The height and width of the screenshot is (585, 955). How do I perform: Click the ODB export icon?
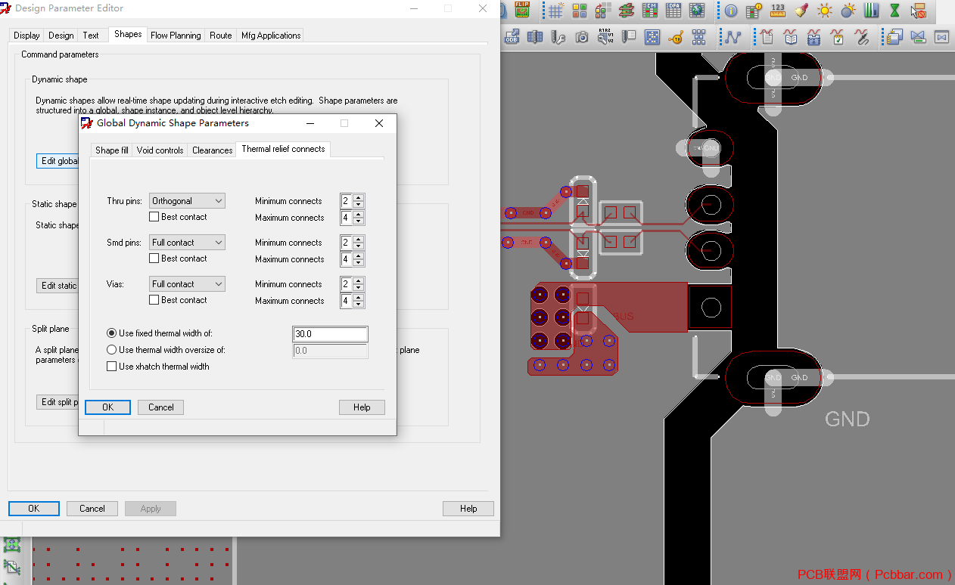(x=512, y=36)
